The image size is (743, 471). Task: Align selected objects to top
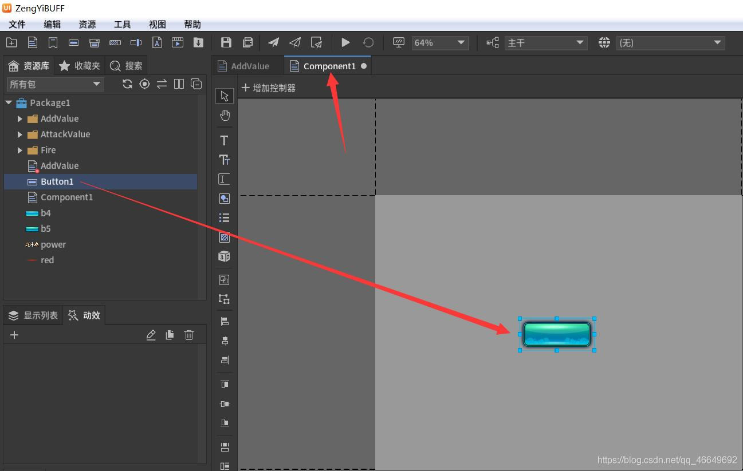click(x=225, y=384)
